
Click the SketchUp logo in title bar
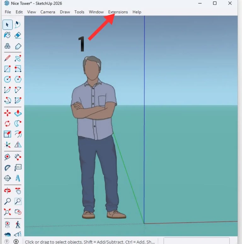coord(7,3)
